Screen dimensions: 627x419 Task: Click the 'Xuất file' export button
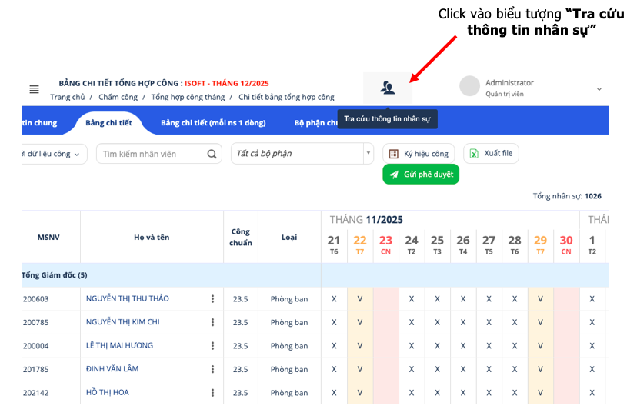tap(491, 154)
